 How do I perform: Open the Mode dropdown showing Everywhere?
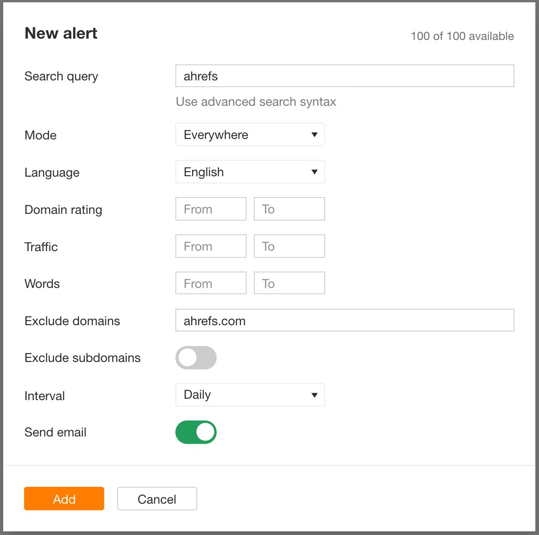tap(250, 134)
